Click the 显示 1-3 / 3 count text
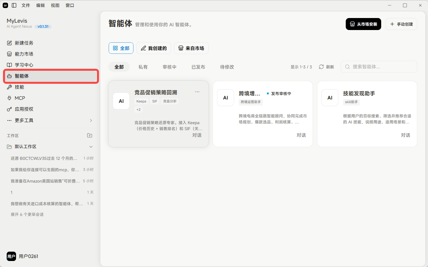Image resolution: width=428 pixels, height=267 pixels. pyautogui.click(x=301, y=67)
